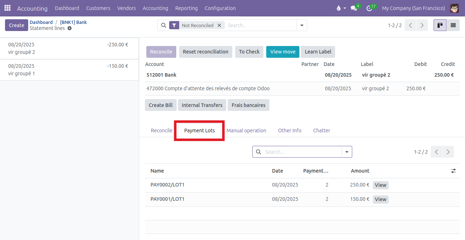Click the Accounting app title
This screenshot has height=240, width=465.
pos(32,8)
